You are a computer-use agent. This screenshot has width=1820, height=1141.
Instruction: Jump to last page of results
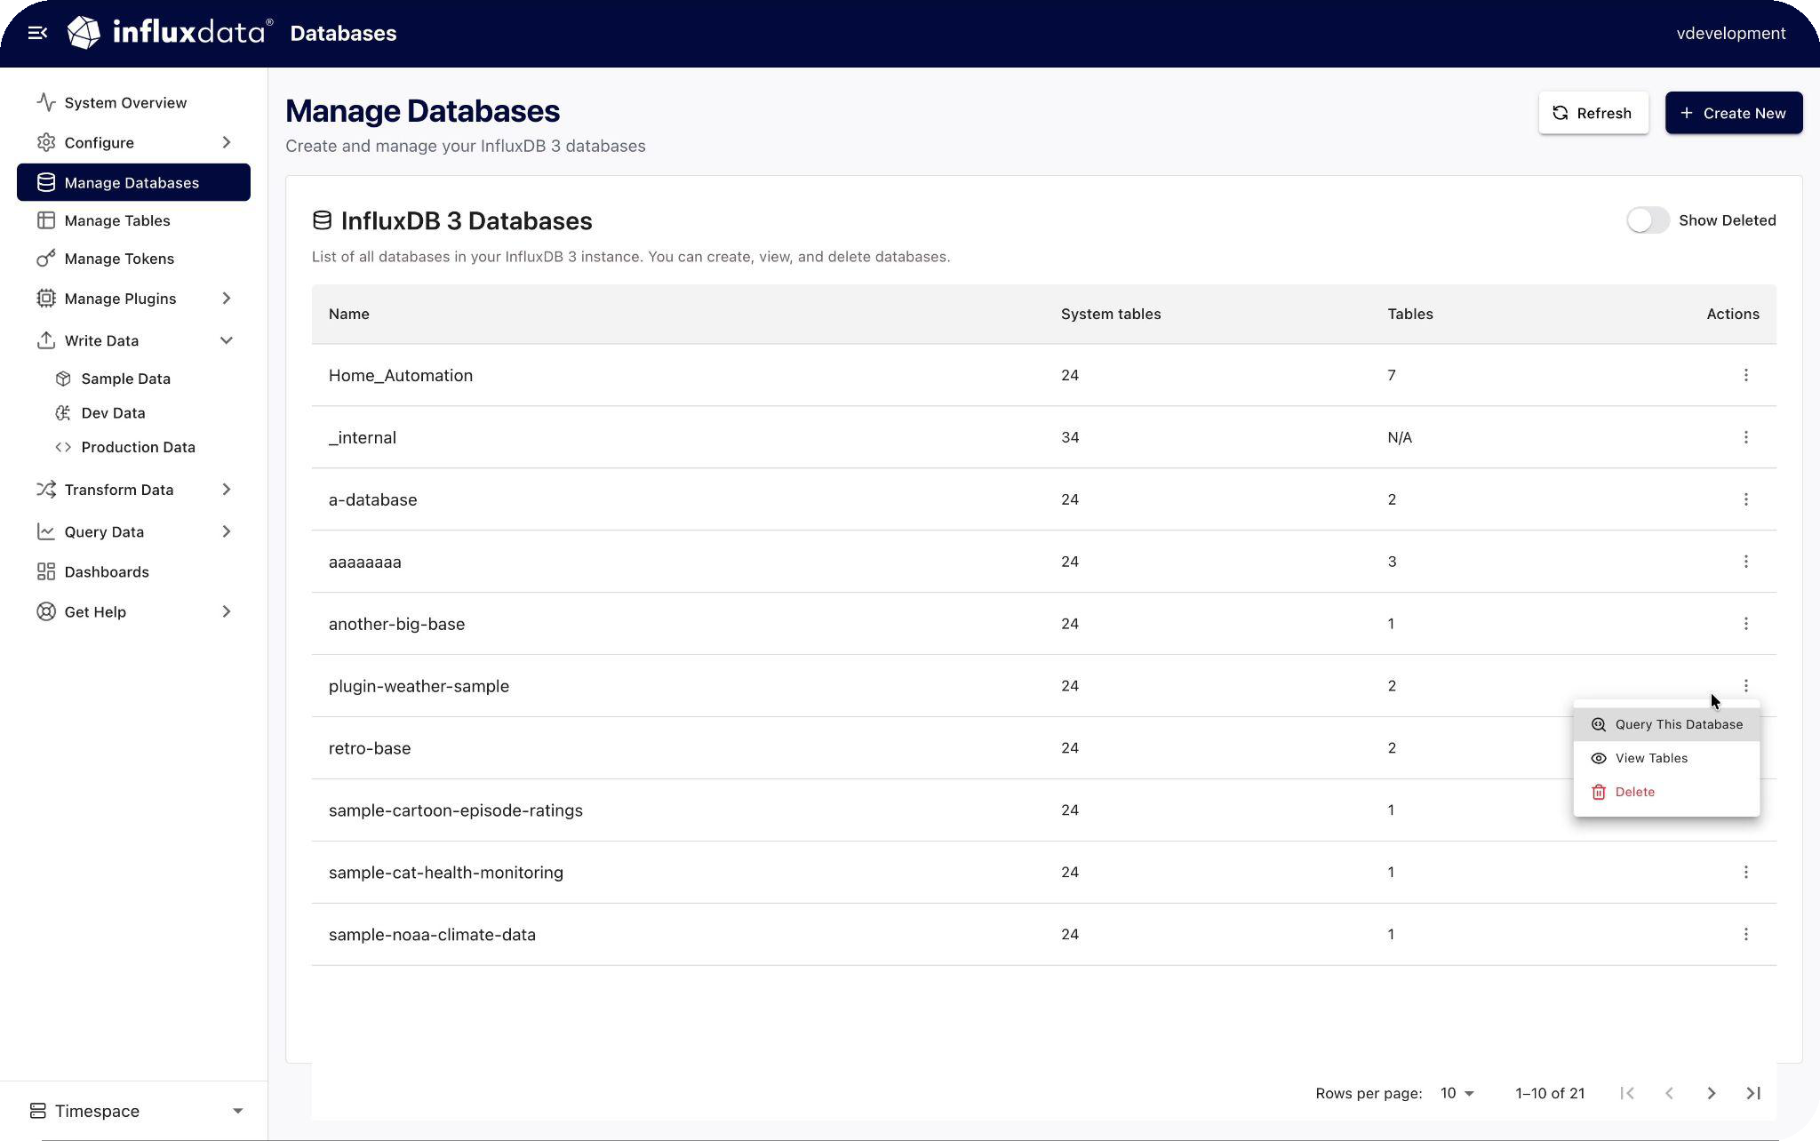coord(1752,1093)
